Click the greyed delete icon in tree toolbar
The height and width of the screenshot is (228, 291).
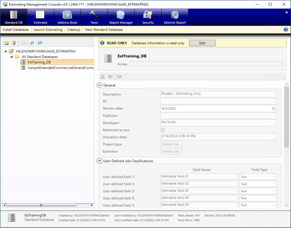23,43
